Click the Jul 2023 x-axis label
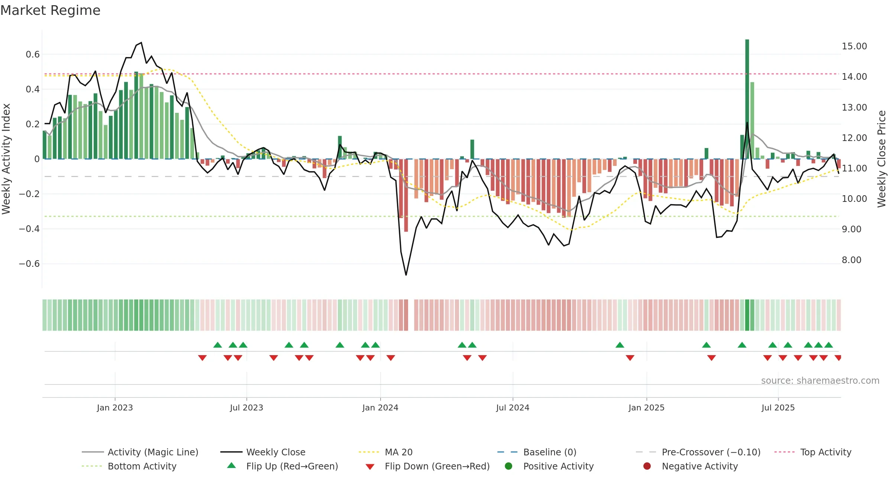892x501 pixels. pyautogui.click(x=246, y=408)
